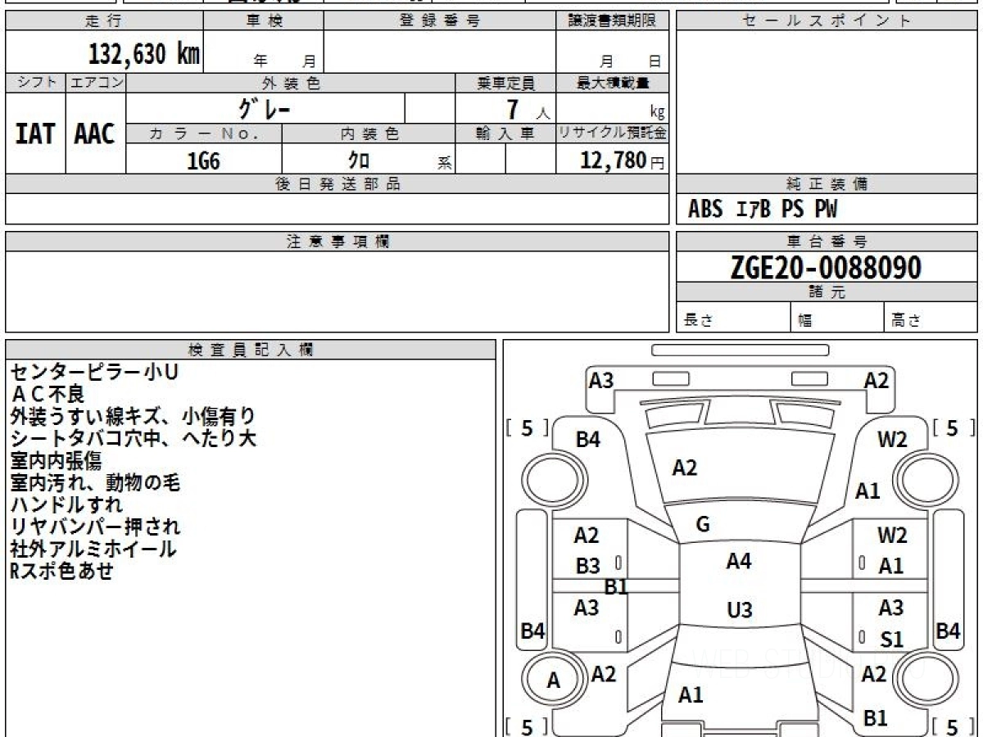
Task: Select the seating capacity 7 人
Action: click(x=528, y=111)
